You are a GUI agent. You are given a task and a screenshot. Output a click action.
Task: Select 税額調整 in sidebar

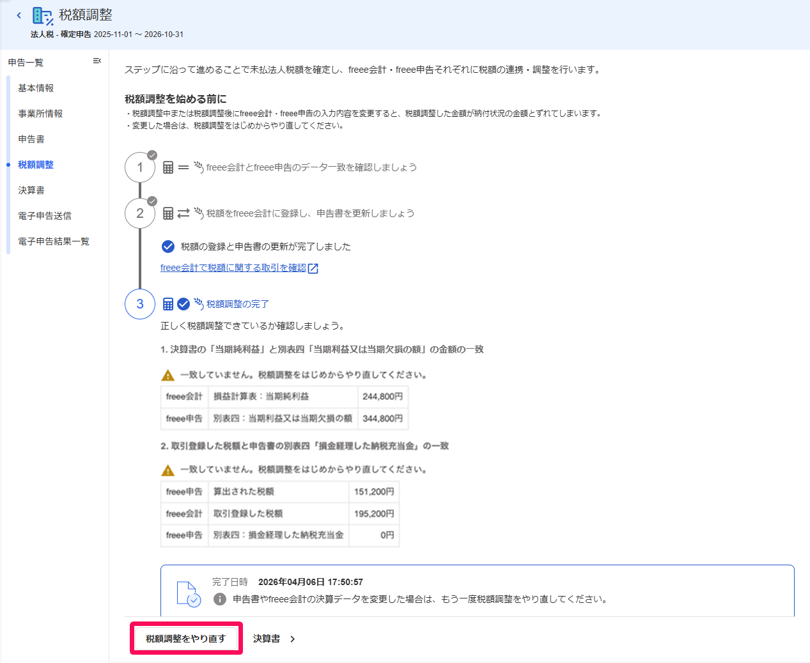pos(36,165)
